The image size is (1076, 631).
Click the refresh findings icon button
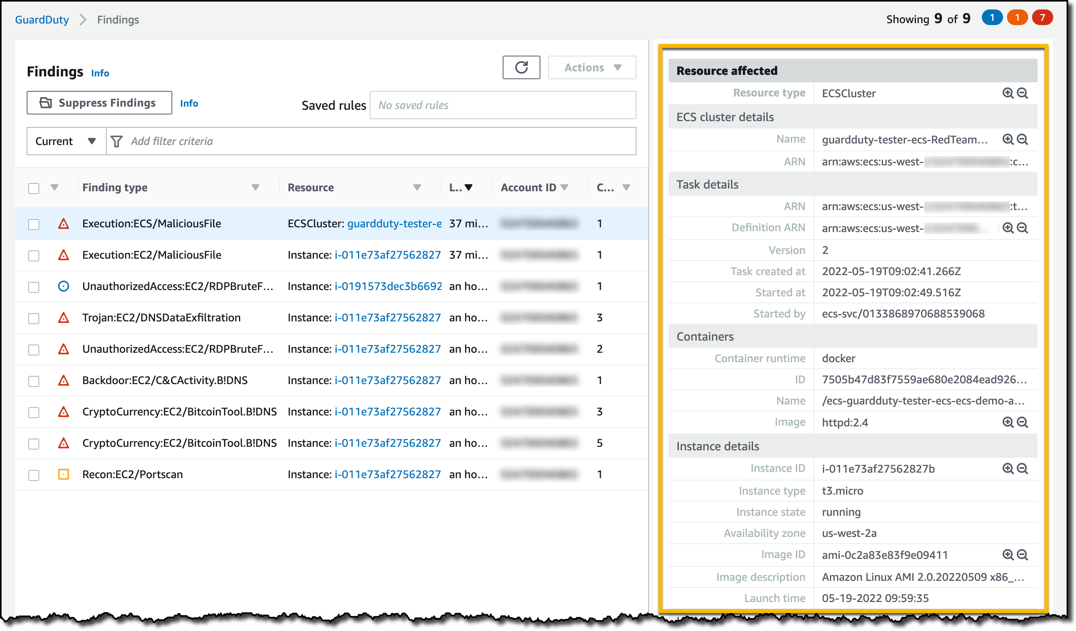click(521, 67)
